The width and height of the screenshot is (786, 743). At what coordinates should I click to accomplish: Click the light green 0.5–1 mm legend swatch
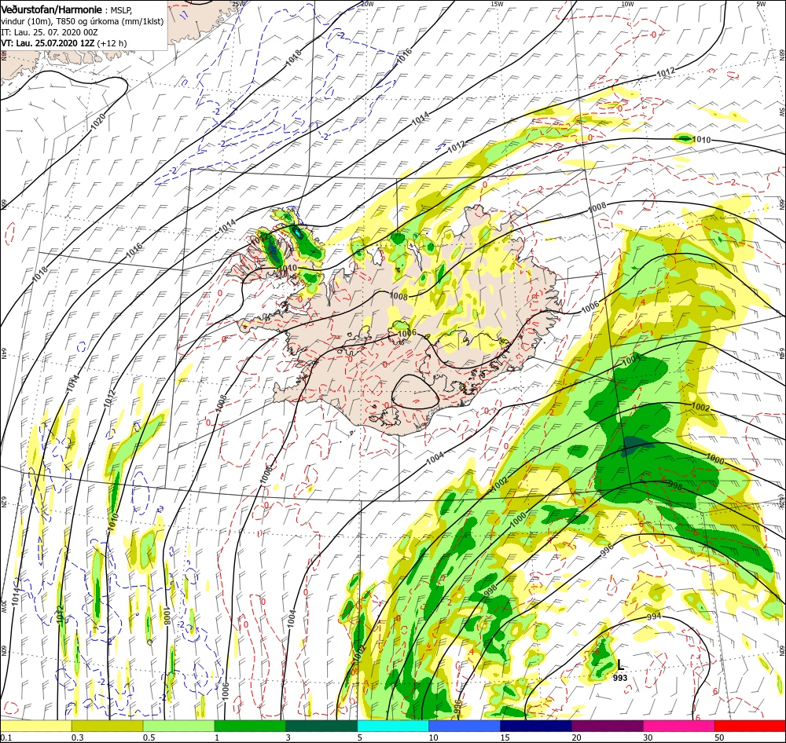coord(178,726)
